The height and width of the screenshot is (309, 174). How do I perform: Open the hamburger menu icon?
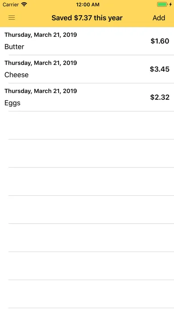[x=12, y=18]
